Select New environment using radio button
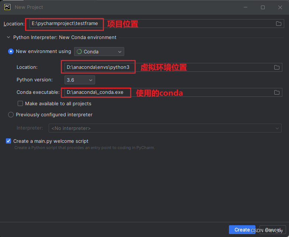Screen dimensions: 289x237 11,52
